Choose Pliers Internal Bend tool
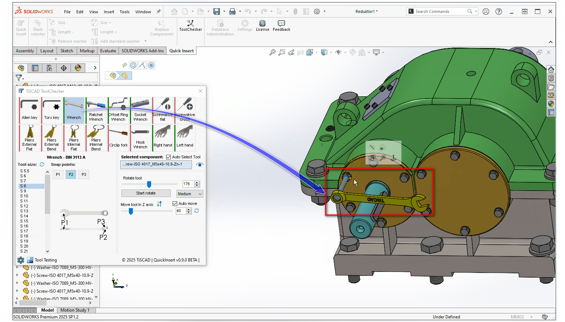 [96, 138]
